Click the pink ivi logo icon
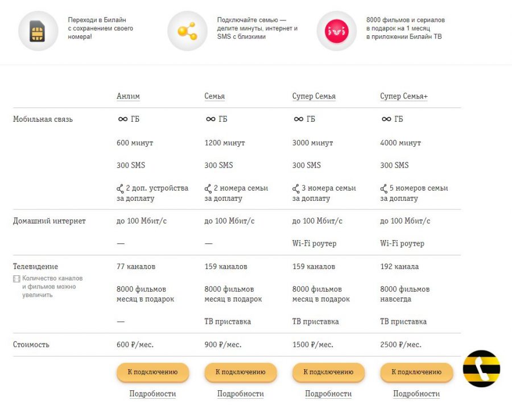Viewport: 512px width, 409px height. (x=337, y=31)
